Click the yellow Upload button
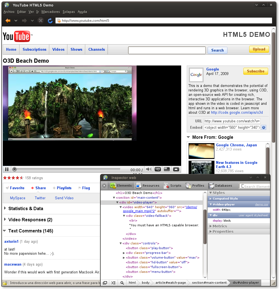The width and height of the screenshot is (279, 289). pyautogui.click(x=259, y=49)
